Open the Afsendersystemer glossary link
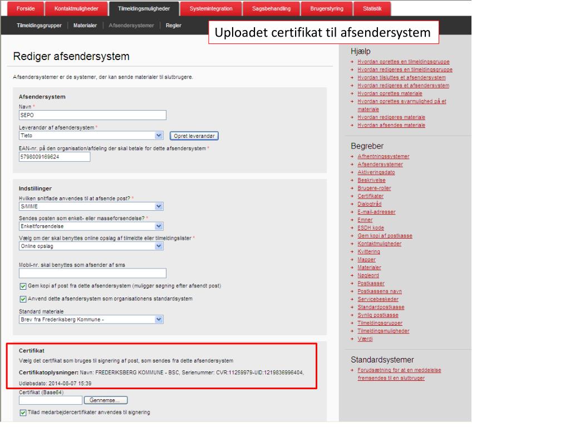570x427 pixels. (x=380, y=165)
